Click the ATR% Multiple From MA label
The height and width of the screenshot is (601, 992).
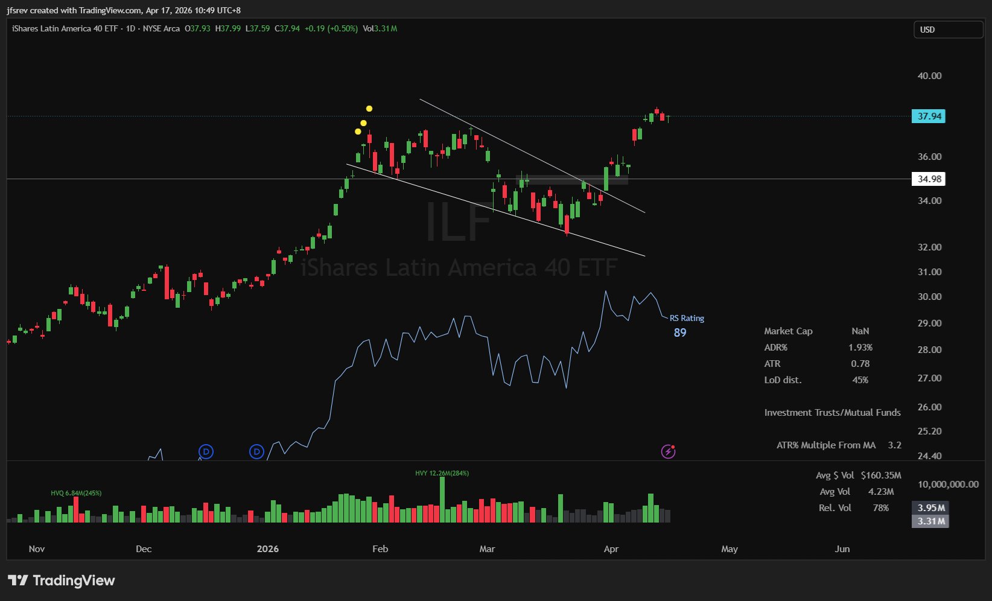tap(826, 445)
